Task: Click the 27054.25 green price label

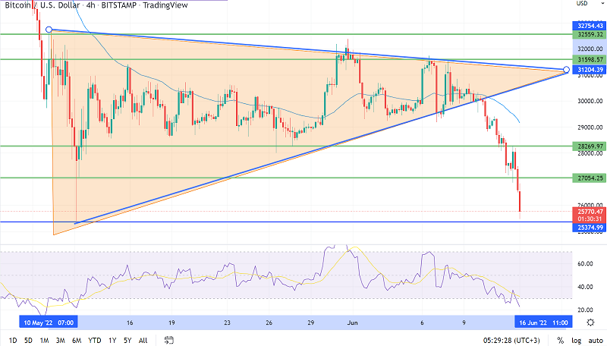Action: (590, 178)
